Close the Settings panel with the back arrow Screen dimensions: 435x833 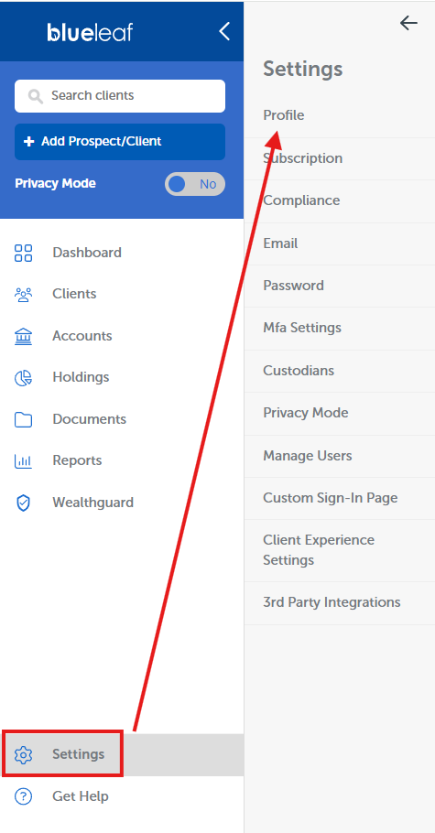coord(408,23)
